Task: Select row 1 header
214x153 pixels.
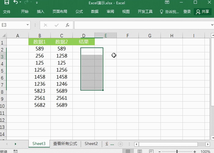Action: [3, 43]
